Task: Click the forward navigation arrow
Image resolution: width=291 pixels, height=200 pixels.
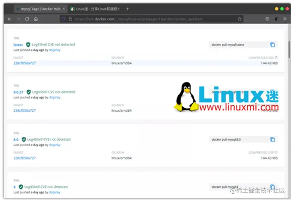Action: (18, 19)
